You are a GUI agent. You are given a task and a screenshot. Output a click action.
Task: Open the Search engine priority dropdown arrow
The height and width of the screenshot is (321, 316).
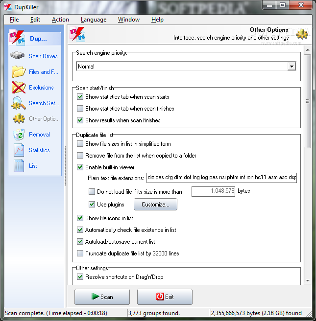292,67
